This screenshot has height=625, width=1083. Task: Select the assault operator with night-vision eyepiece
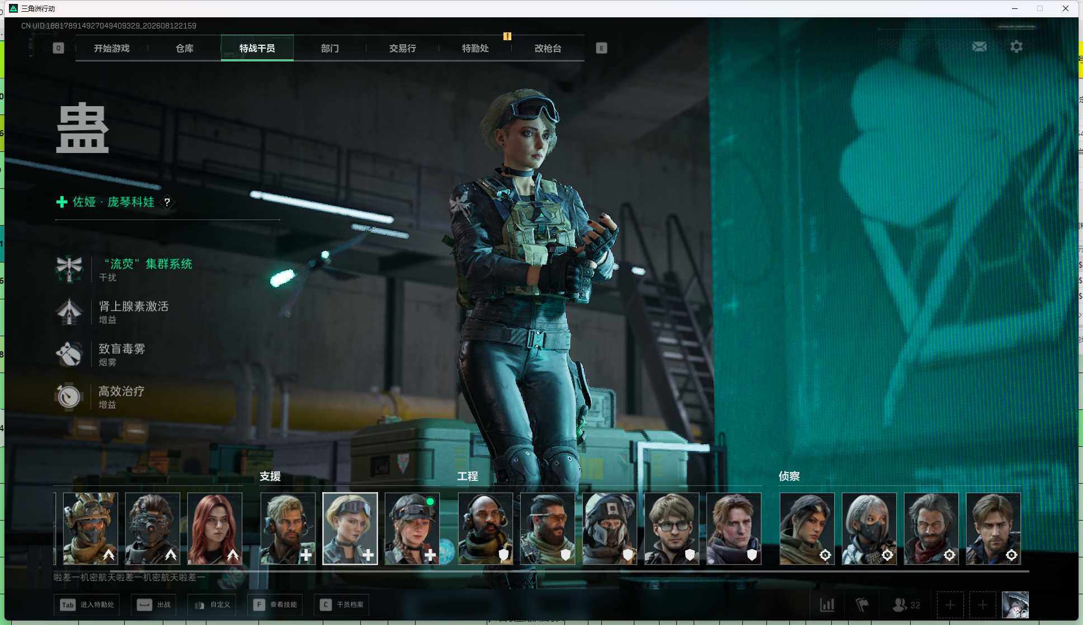click(x=153, y=528)
